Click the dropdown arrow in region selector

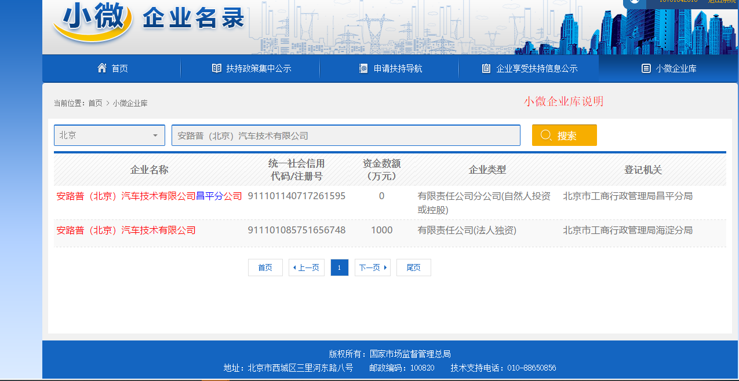tap(155, 135)
